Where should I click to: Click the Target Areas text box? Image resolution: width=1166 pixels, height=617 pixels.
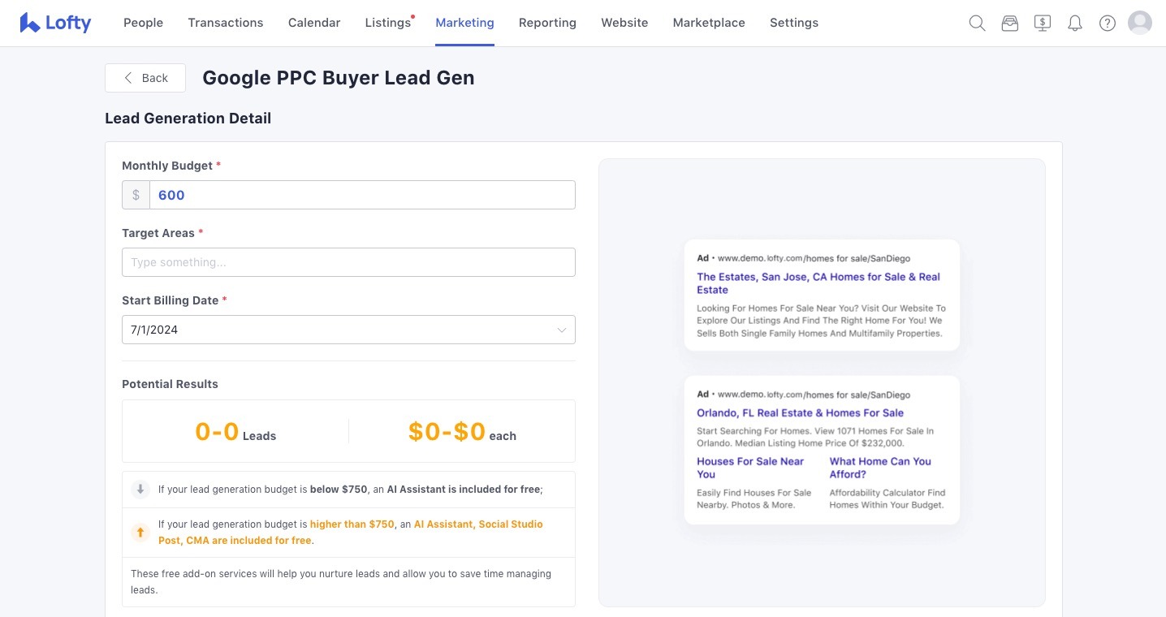348,261
